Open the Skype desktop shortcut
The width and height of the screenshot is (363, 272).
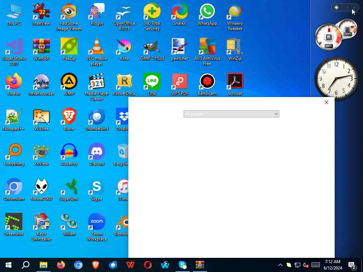tap(96, 190)
